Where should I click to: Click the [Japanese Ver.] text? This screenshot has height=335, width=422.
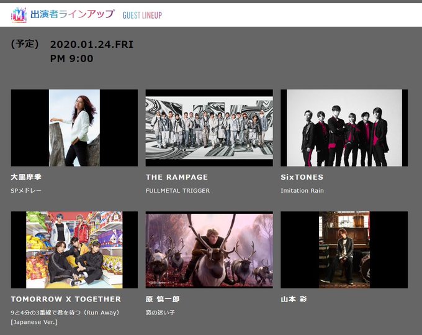tap(34, 322)
